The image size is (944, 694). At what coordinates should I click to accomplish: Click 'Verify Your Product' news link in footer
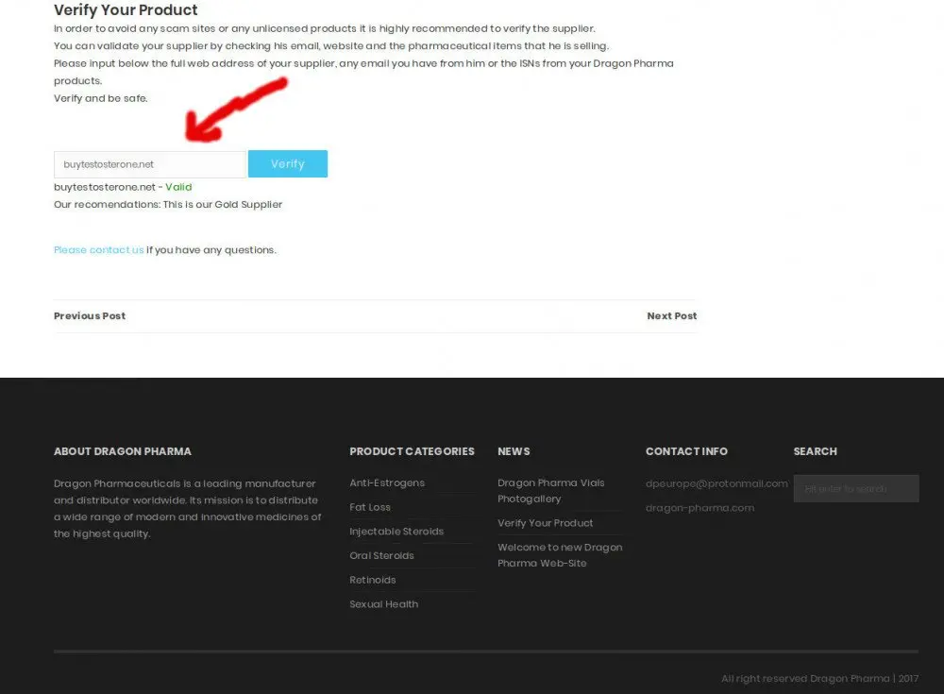(546, 523)
